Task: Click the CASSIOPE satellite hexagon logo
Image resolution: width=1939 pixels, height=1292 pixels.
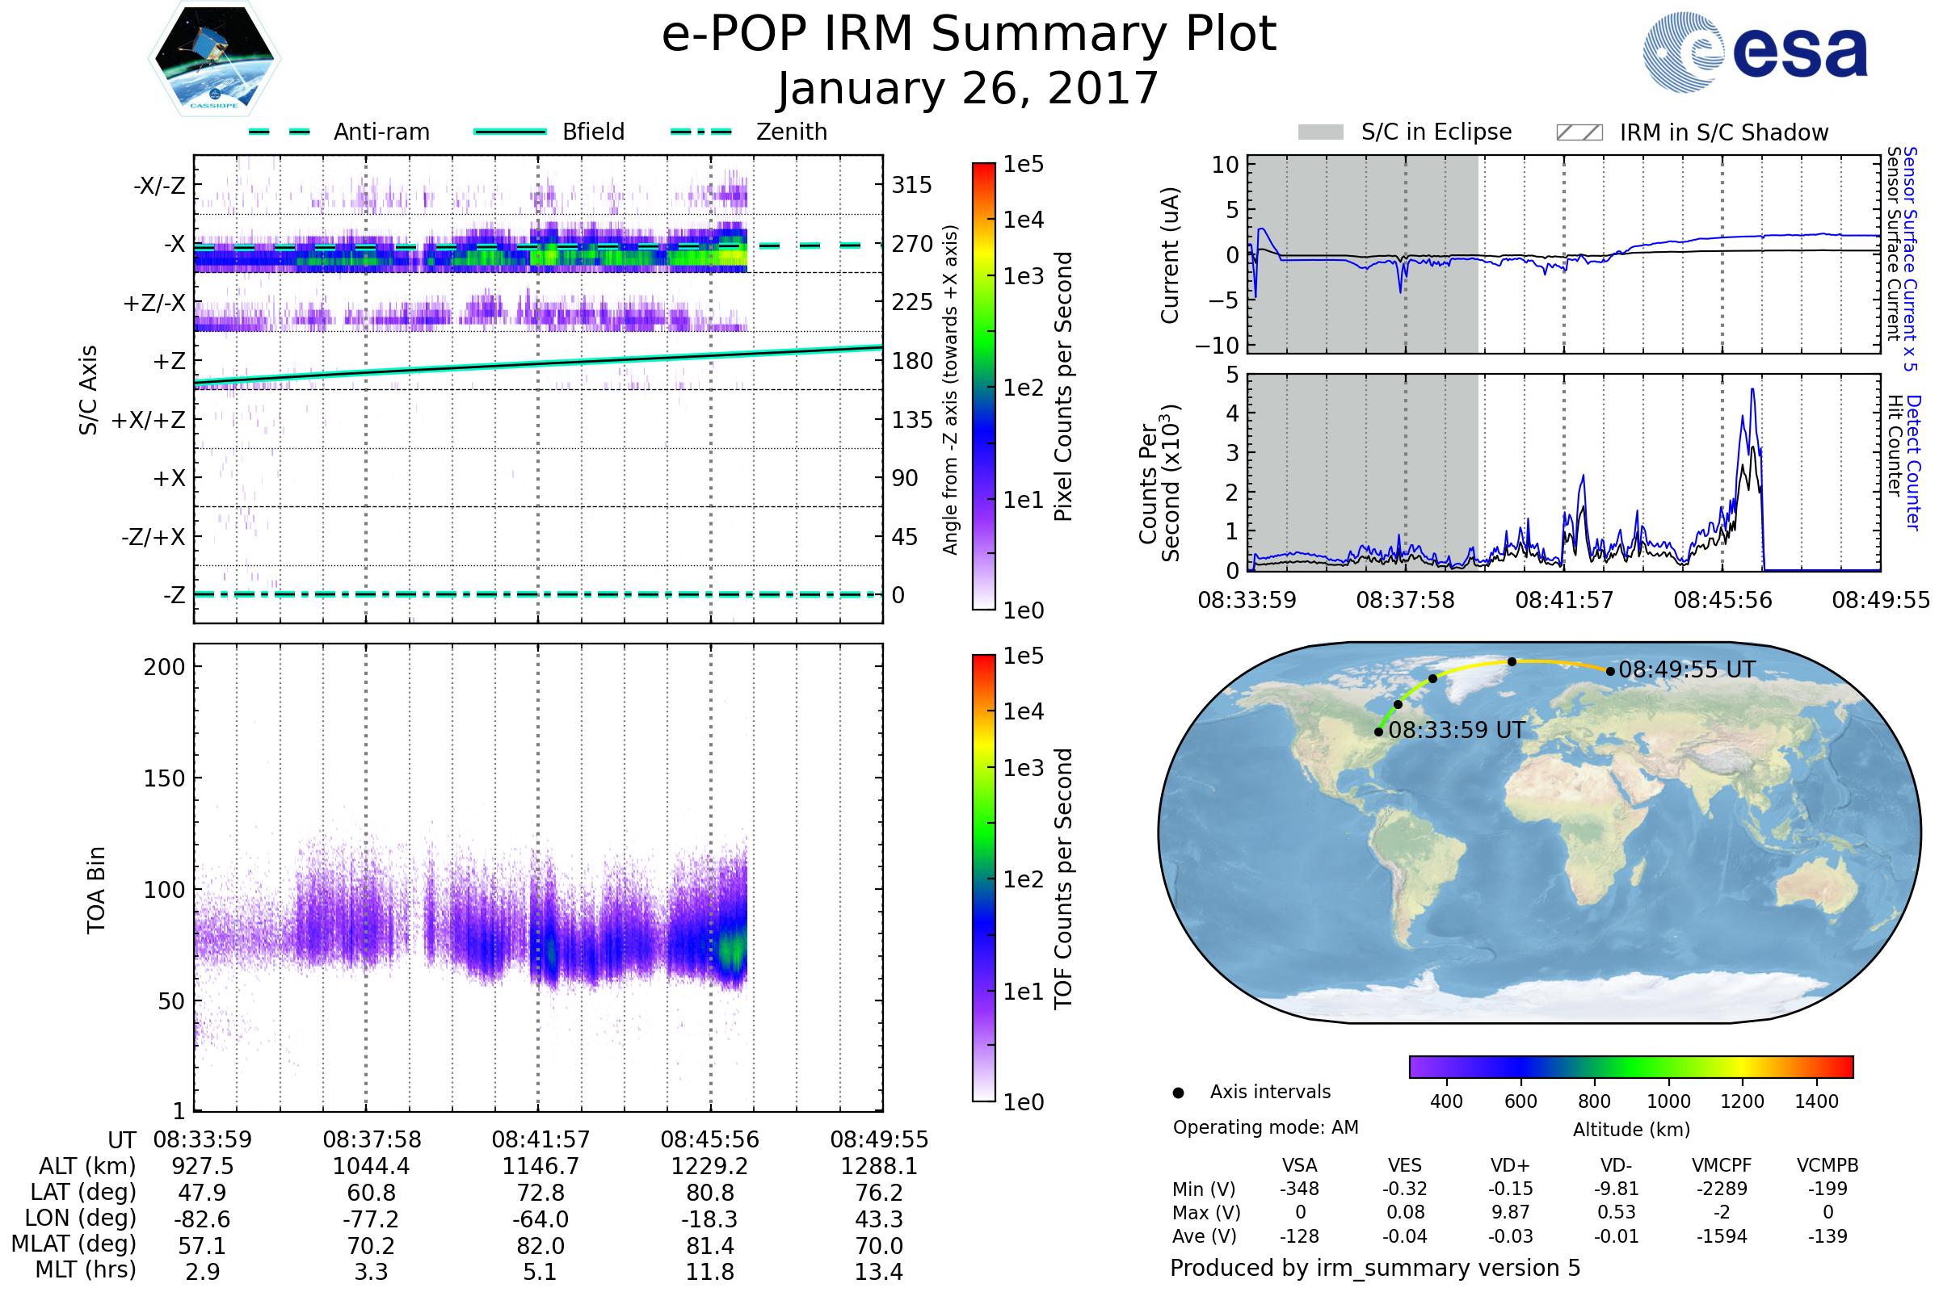Action: (x=214, y=59)
